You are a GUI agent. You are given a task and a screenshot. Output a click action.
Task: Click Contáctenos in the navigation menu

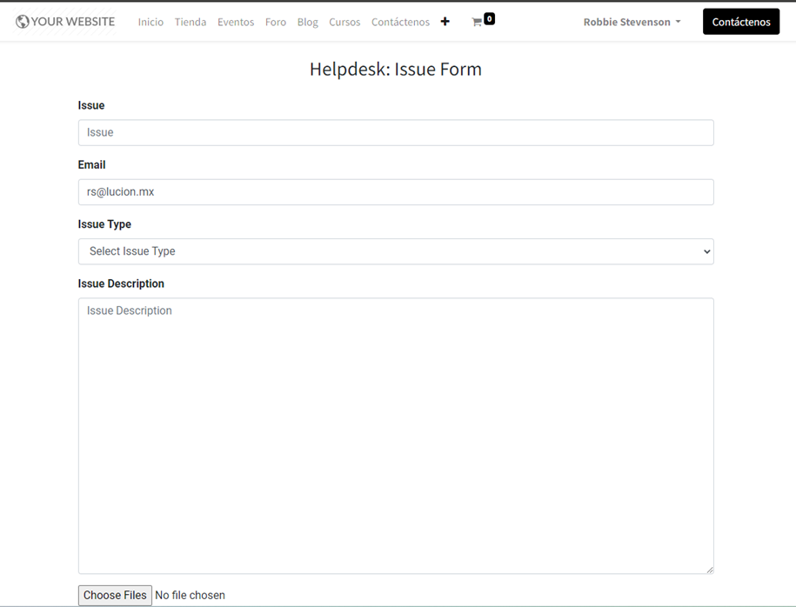point(400,22)
